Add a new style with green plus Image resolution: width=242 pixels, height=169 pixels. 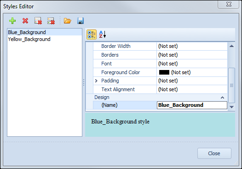12,21
